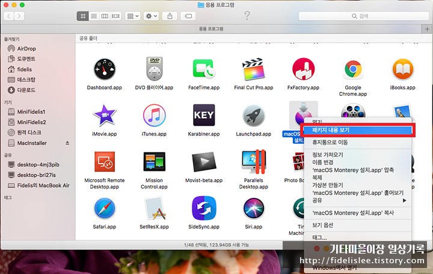Select iMovie.app icon
This screenshot has height=274, width=433.
click(x=105, y=115)
